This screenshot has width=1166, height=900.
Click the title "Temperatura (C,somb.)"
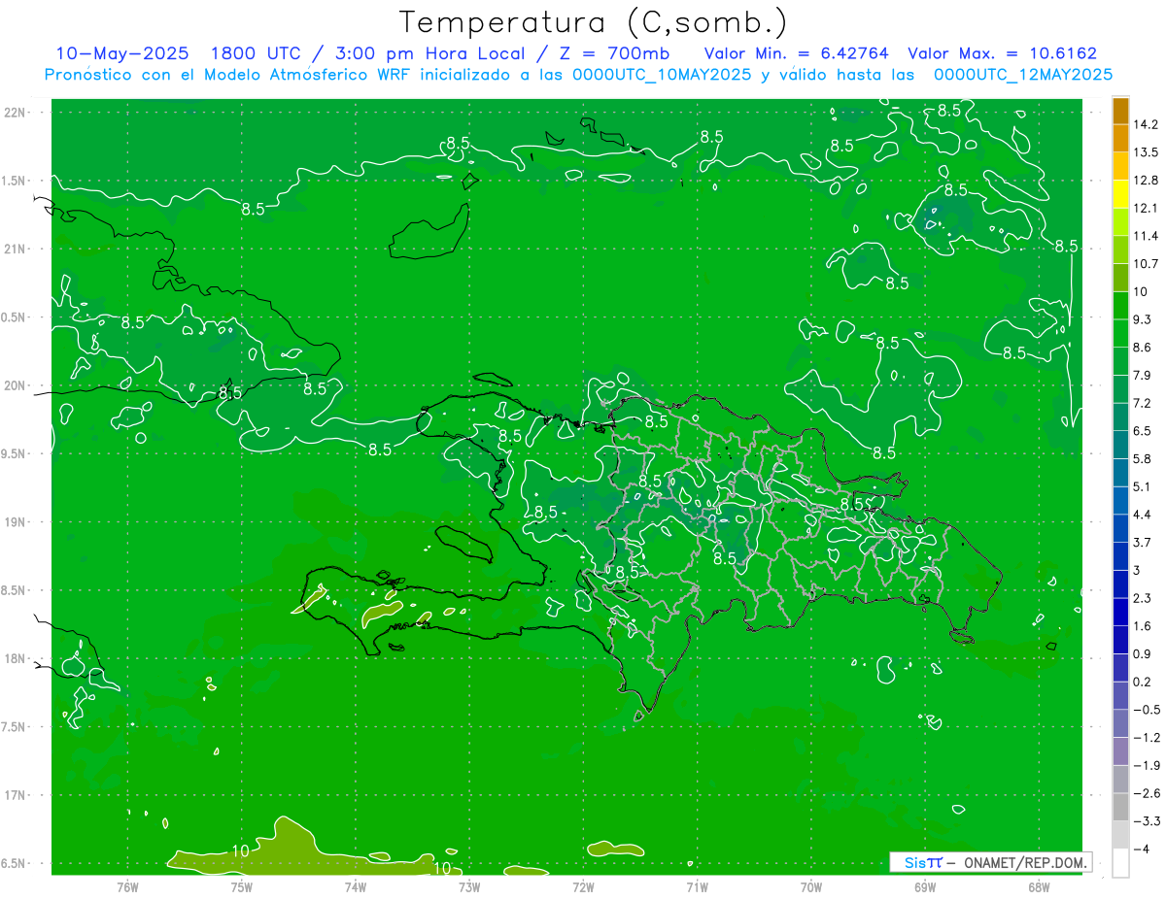pos(594,21)
